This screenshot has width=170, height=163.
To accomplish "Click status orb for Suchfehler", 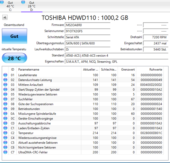I will 5,99.
